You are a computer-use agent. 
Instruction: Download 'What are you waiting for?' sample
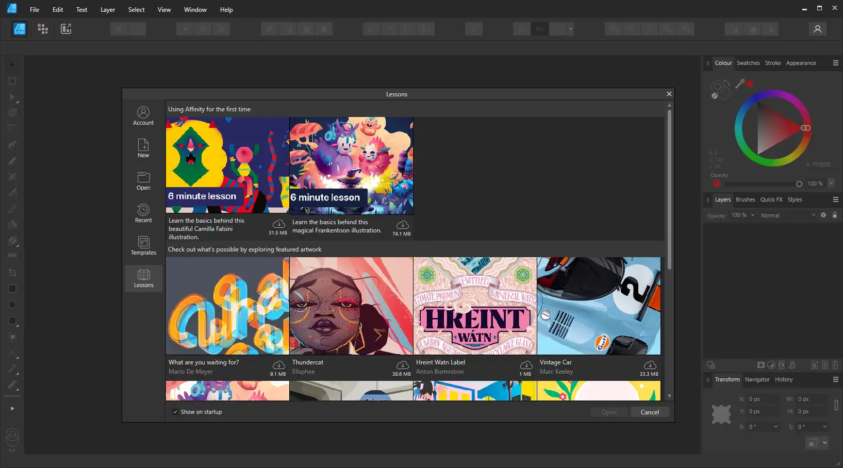278,365
